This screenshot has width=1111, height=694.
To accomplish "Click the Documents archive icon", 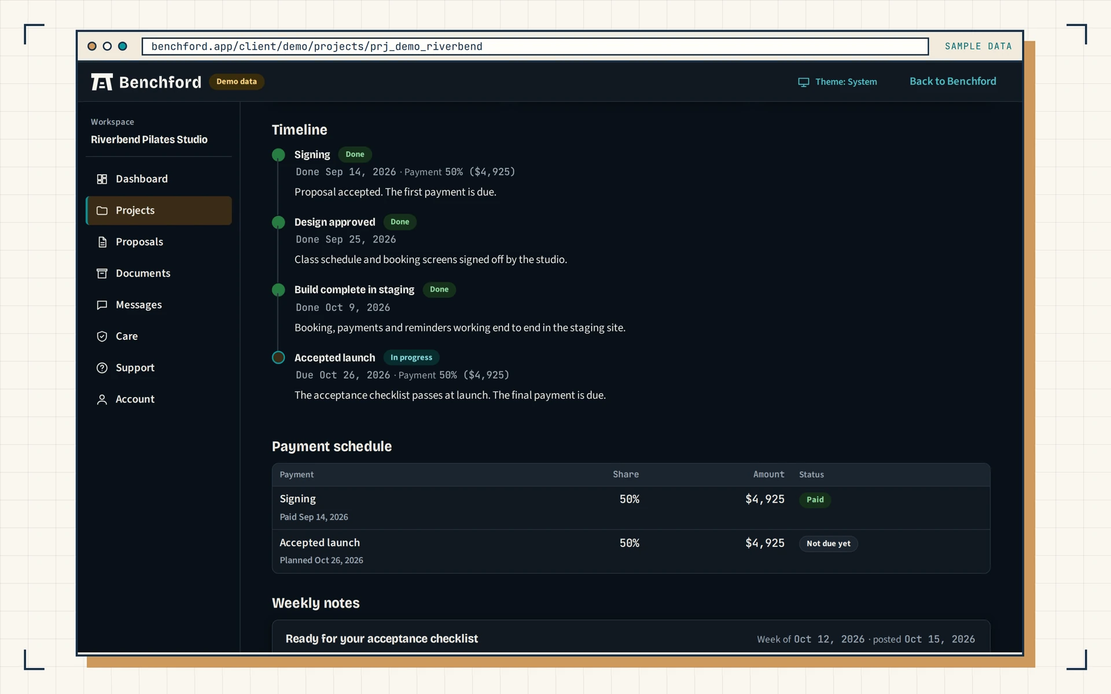I will point(102,274).
